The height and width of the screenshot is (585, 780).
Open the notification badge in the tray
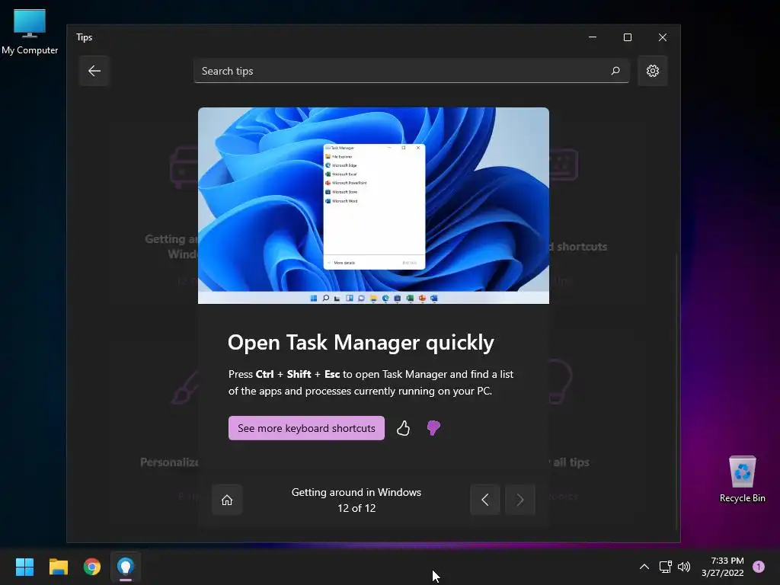click(x=759, y=567)
